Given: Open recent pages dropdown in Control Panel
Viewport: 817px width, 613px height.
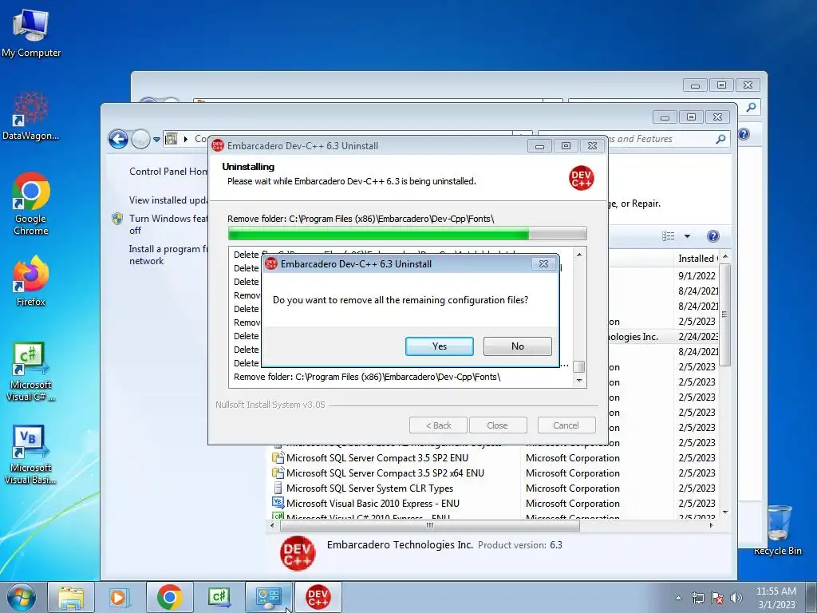Looking at the screenshot, I should click(x=156, y=140).
